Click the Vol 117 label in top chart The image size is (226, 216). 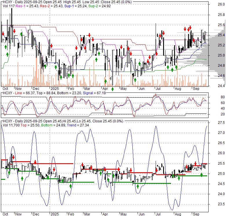pos(9,6)
